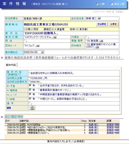Click the 当初見込金額 field with 15,000,000
The height and width of the screenshot is (144, 129).
pos(36,78)
